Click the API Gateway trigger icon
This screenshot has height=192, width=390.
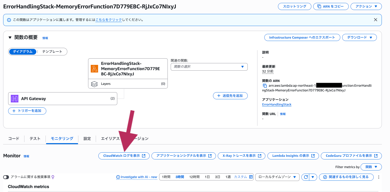(14, 99)
